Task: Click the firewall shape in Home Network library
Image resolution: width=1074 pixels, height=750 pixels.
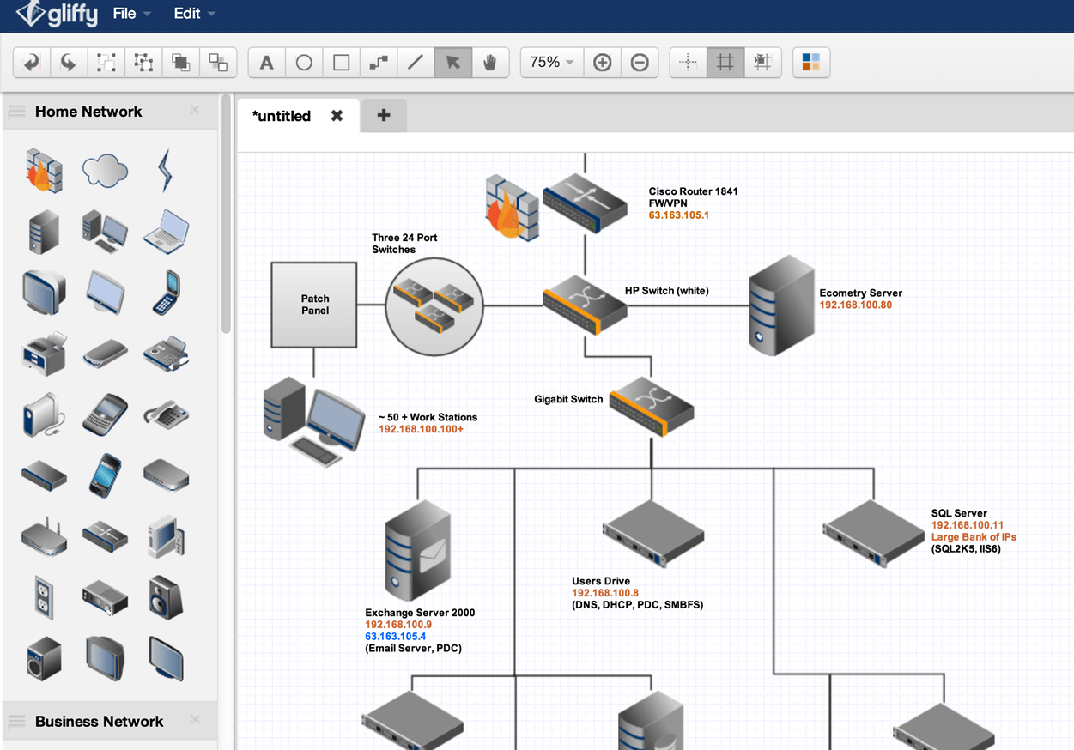Action: coord(43,169)
